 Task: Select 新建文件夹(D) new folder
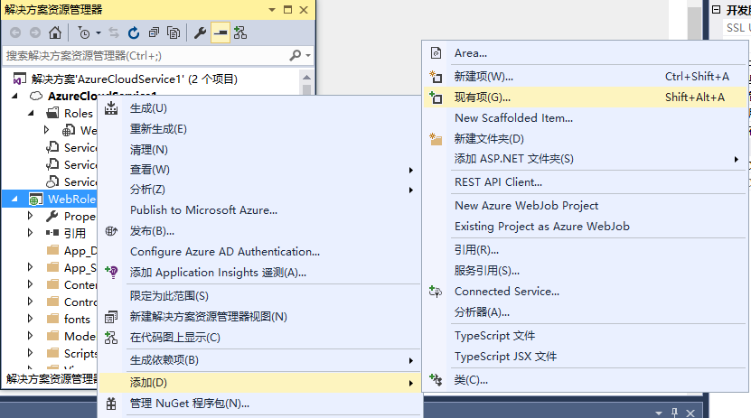click(586, 139)
